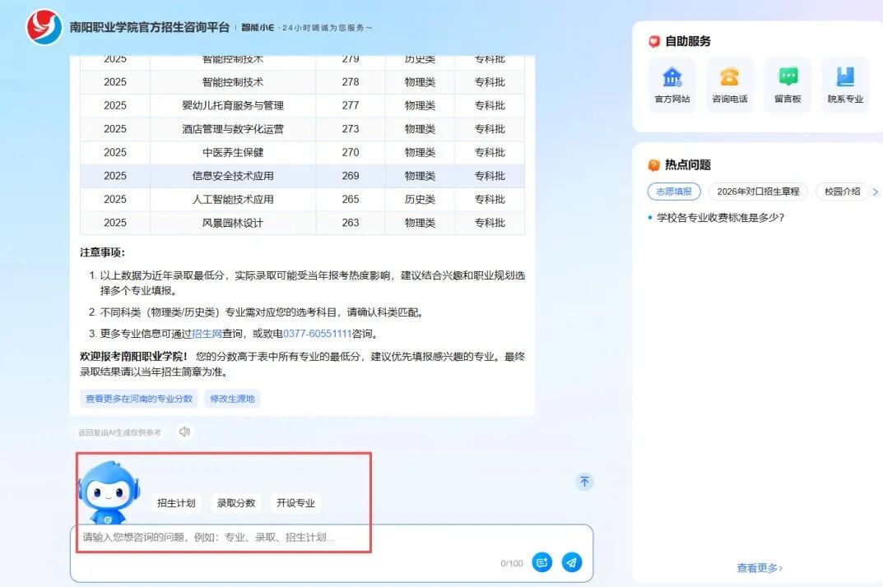This screenshot has width=883, height=587.
Task: Play the reply audio with speaker icon
Action: pyautogui.click(x=184, y=432)
